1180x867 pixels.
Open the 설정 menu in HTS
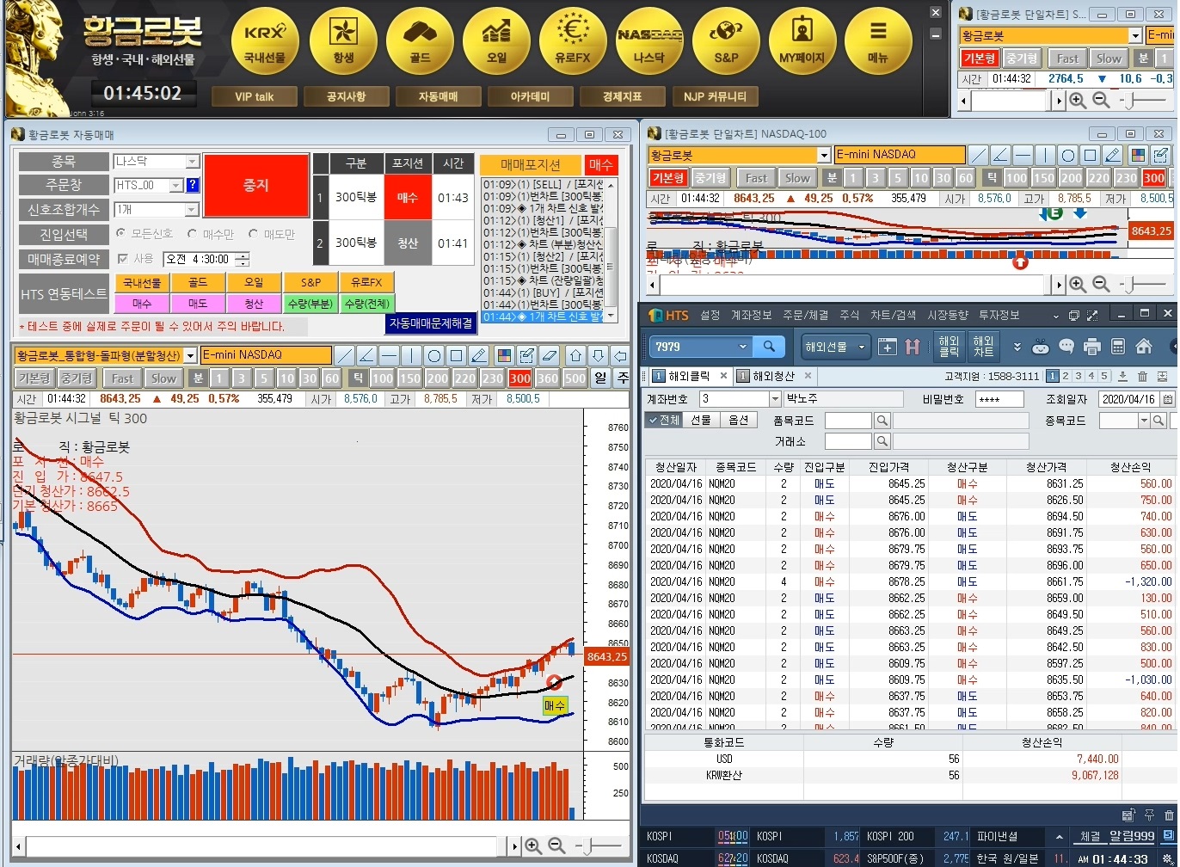coord(710,315)
